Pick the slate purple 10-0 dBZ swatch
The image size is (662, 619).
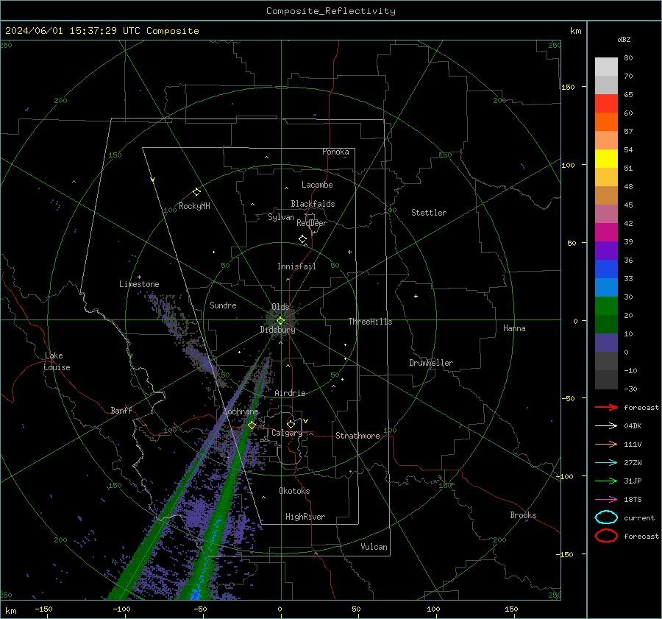point(606,343)
